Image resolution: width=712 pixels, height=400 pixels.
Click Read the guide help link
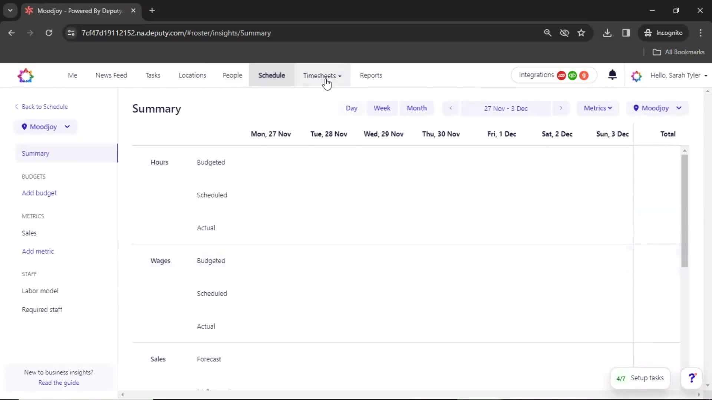[58, 383]
